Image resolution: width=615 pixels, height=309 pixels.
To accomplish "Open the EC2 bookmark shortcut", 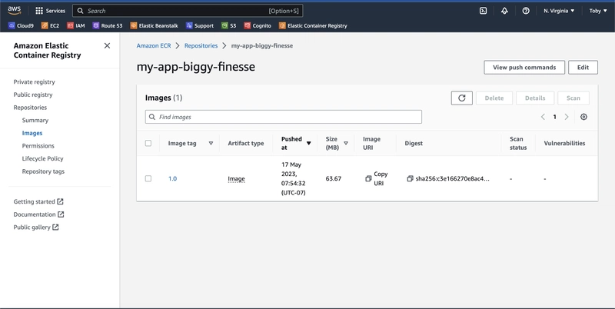I will coord(50,25).
